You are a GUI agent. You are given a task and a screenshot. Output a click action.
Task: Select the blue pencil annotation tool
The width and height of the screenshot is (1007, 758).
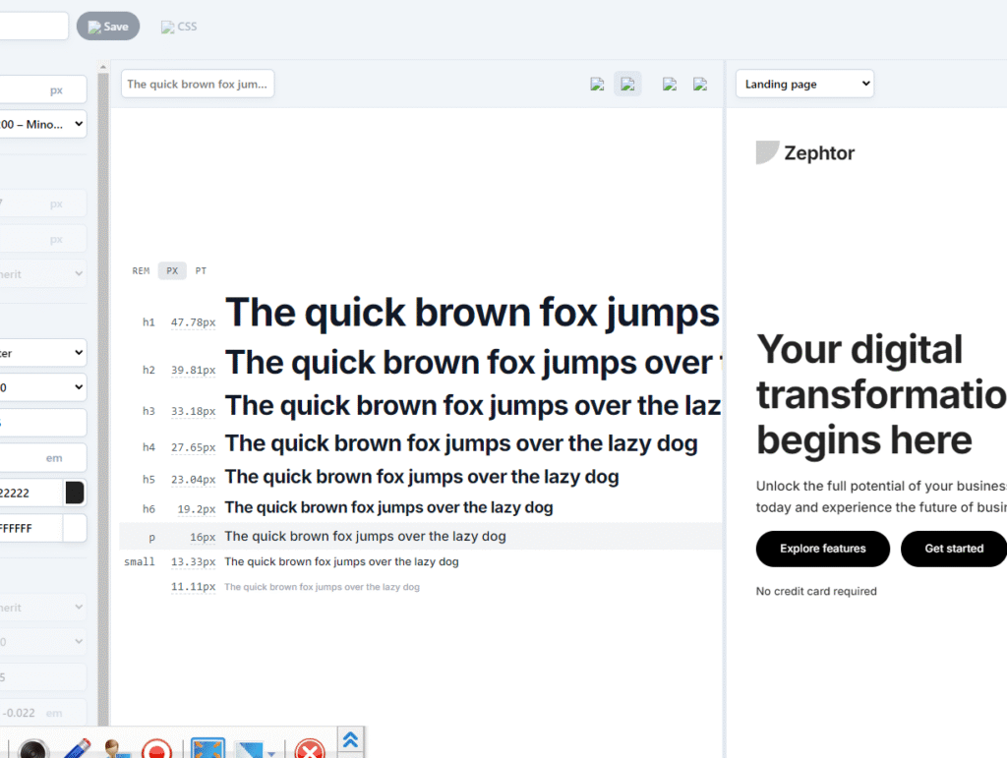[78, 748]
